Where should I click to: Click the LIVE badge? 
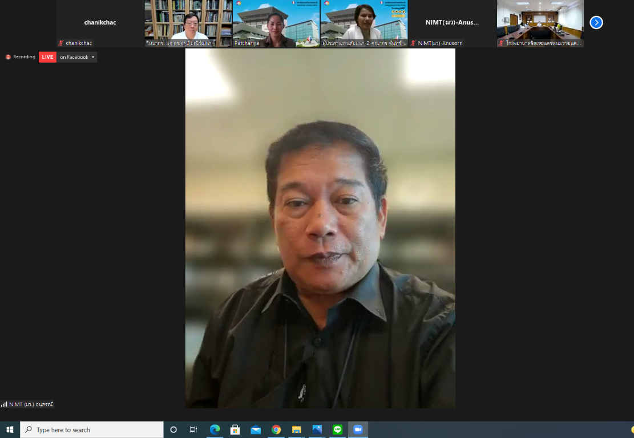point(47,57)
